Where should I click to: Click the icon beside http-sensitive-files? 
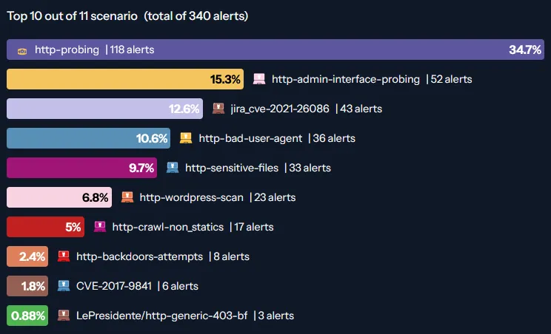pyautogui.click(x=172, y=168)
